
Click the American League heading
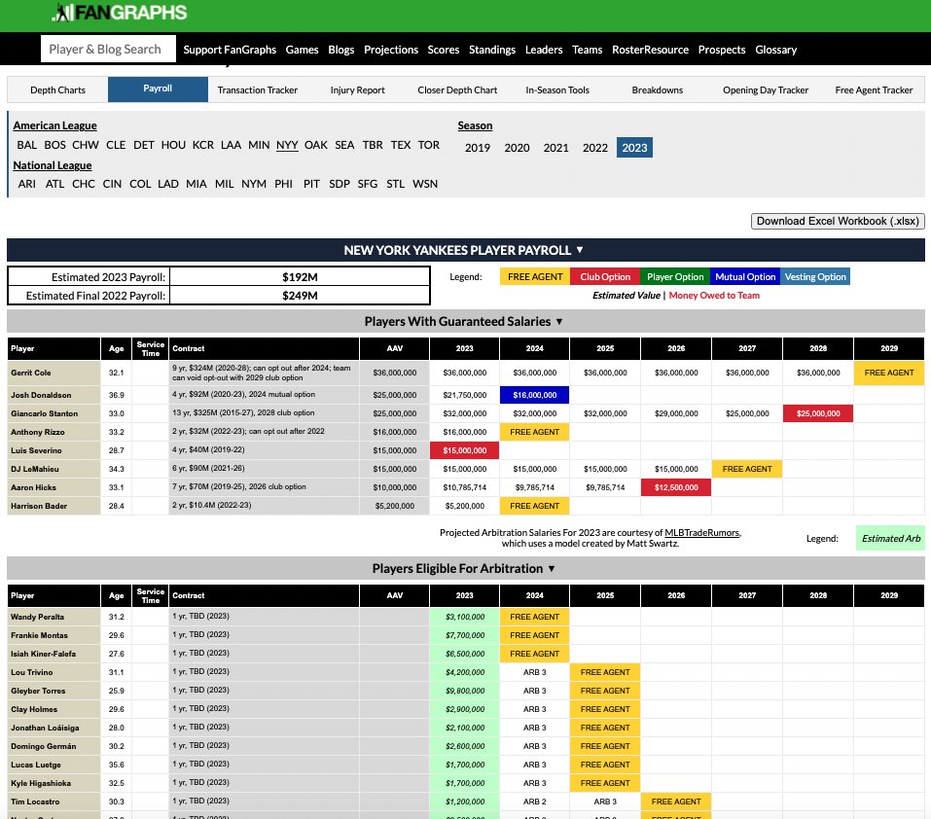(54, 125)
